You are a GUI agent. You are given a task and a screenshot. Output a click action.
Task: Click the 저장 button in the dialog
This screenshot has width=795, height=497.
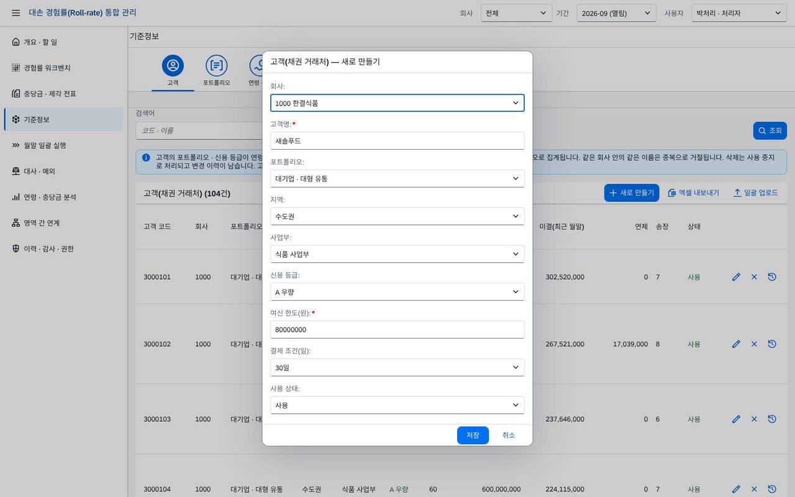point(473,435)
